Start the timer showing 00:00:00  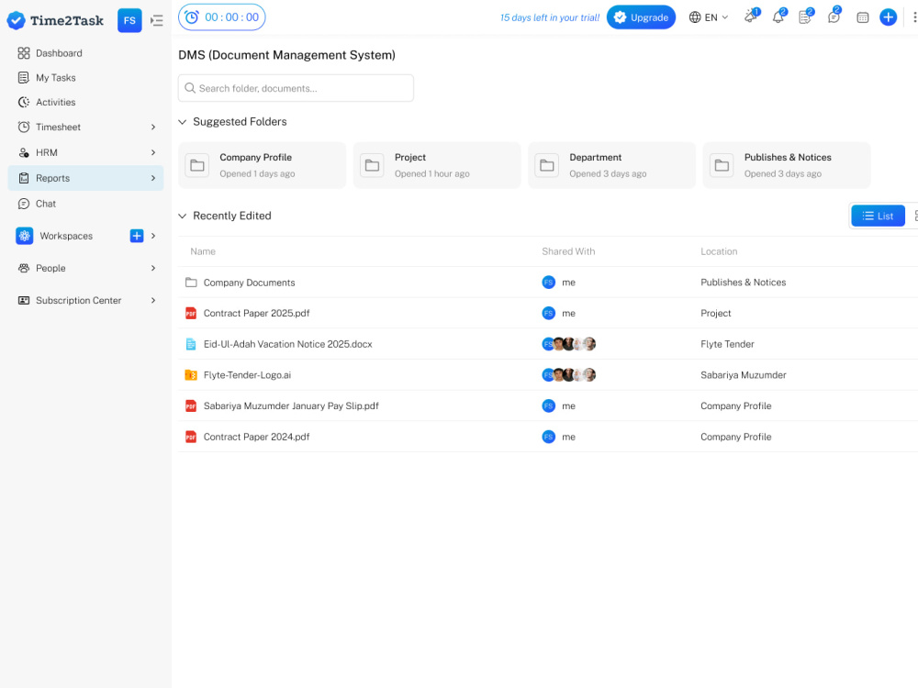[x=221, y=17]
